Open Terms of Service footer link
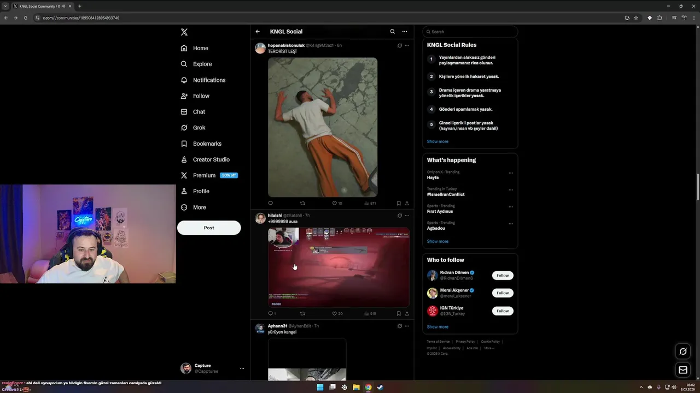Image resolution: width=700 pixels, height=393 pixels. (x=438, y=342)
